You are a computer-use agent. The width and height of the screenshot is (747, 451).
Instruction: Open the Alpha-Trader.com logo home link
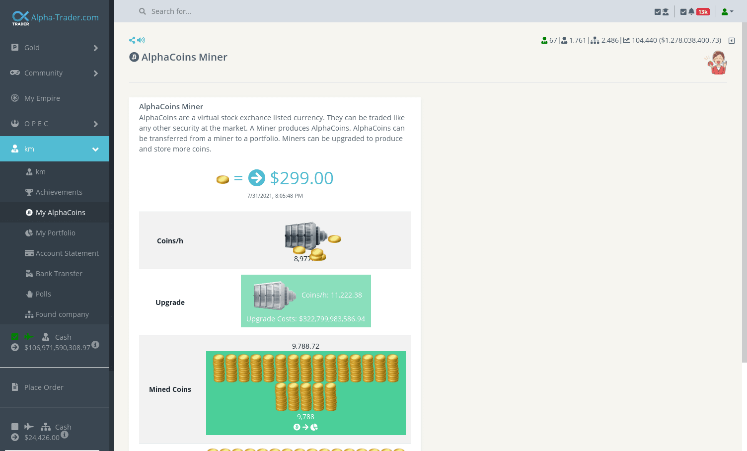56,18
